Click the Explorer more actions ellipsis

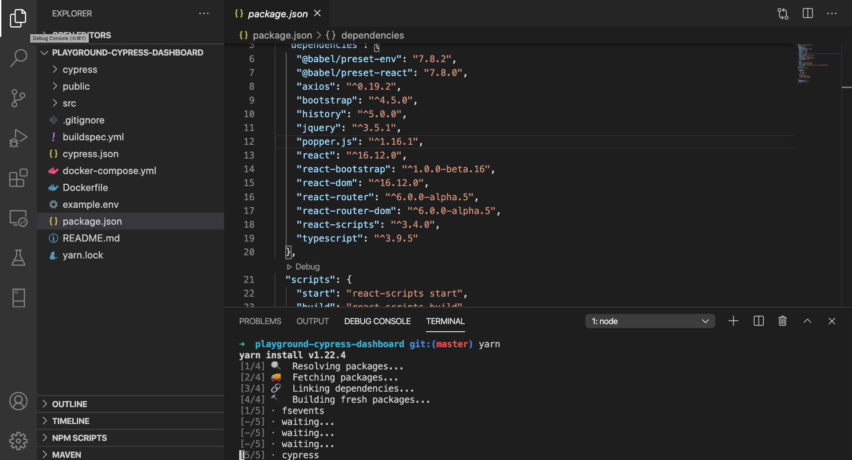point(204,14)
